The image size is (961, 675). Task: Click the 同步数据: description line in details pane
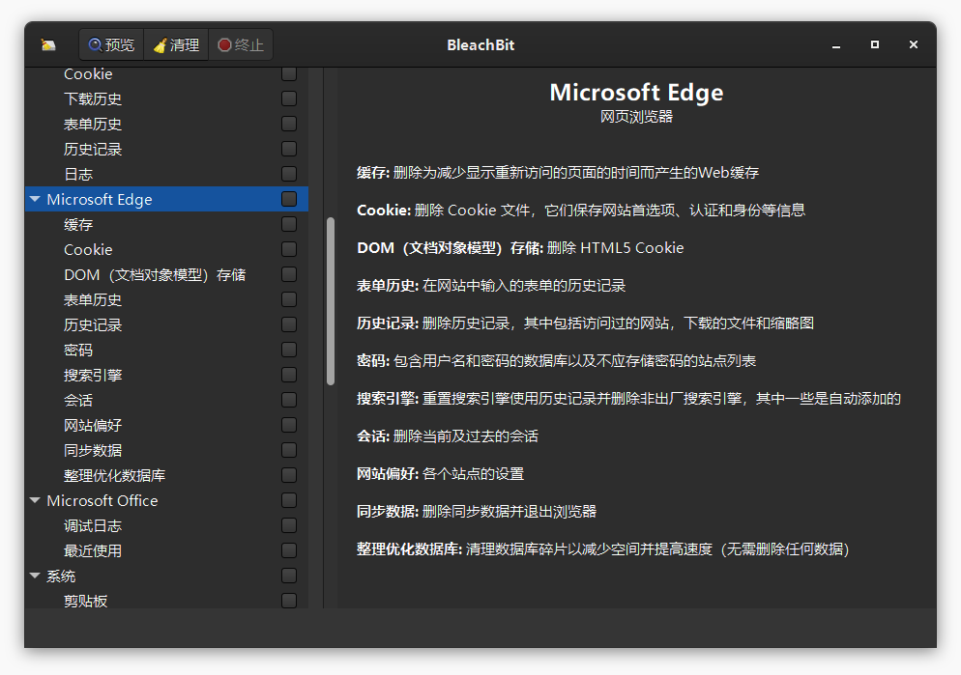[x=477, y=512]
